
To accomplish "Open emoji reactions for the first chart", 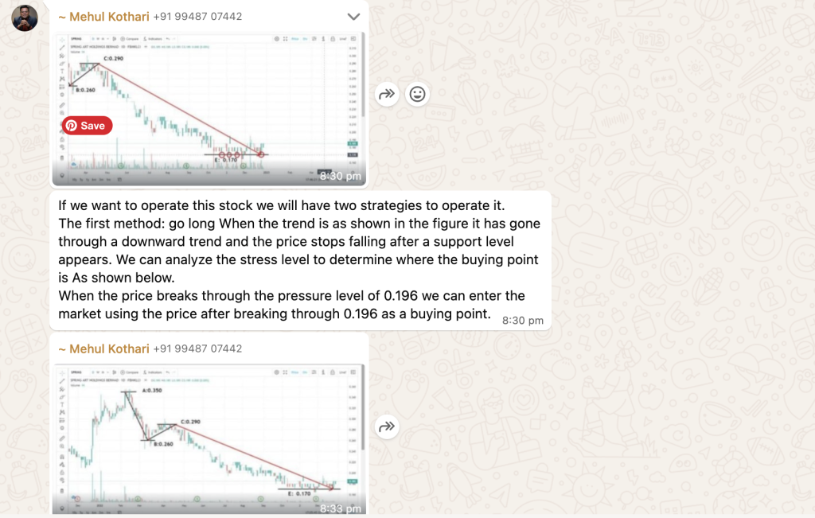I will (417, 95).
